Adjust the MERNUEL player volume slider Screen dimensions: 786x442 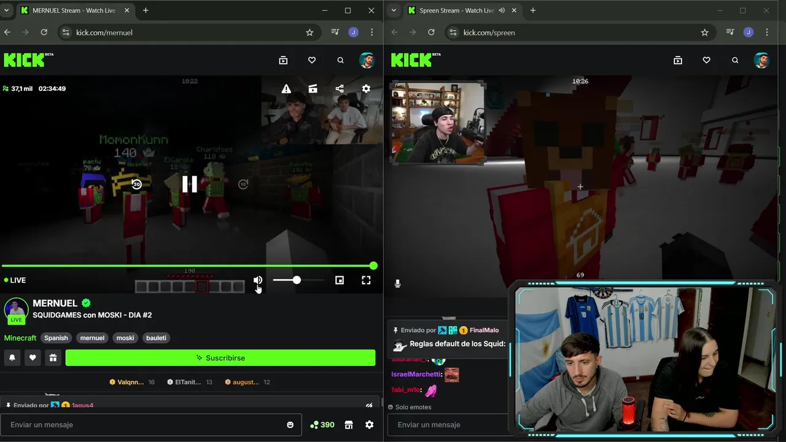298,280
